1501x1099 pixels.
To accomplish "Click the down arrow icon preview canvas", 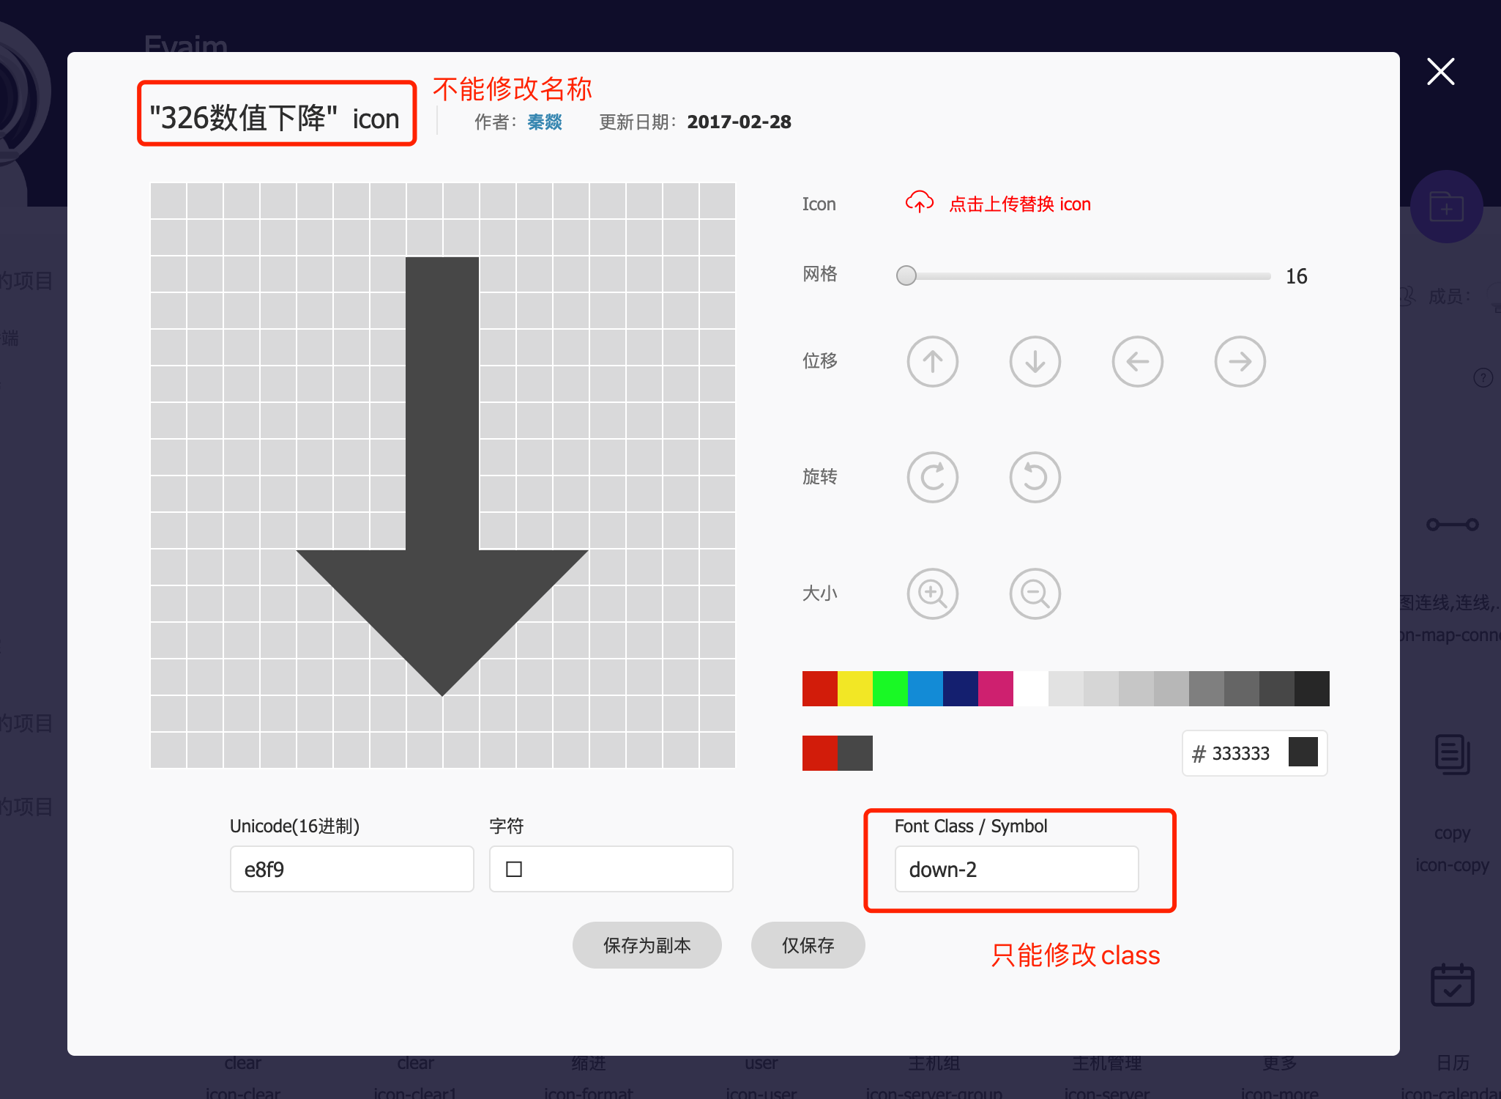I will tap(442, 476).
